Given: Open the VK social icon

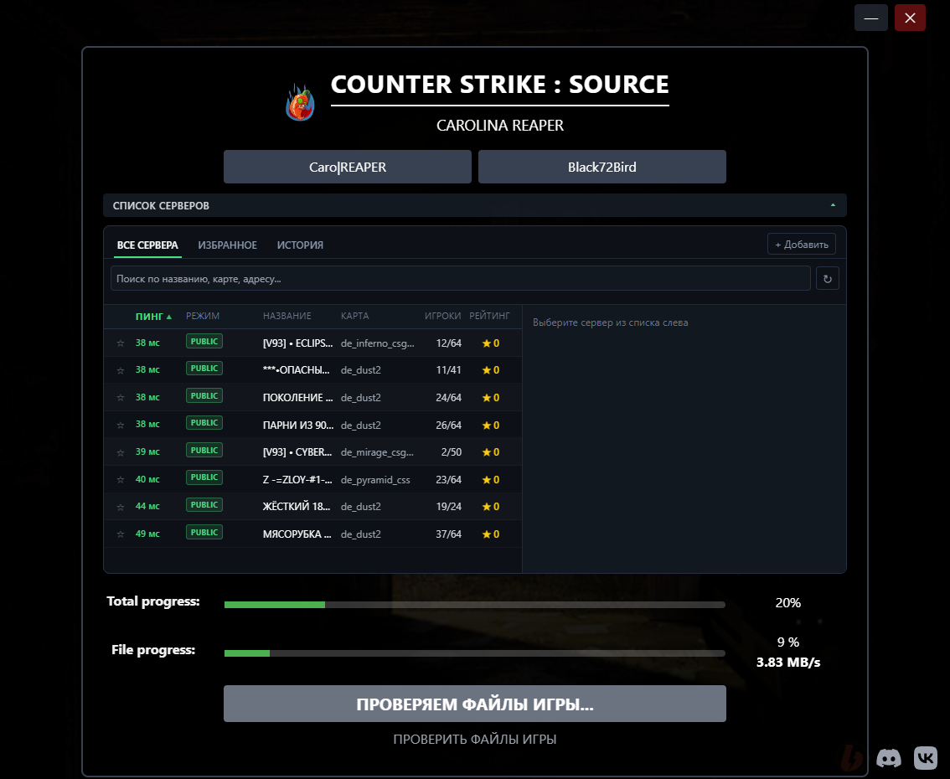Looking at the screenshot, I should [925, 758].
